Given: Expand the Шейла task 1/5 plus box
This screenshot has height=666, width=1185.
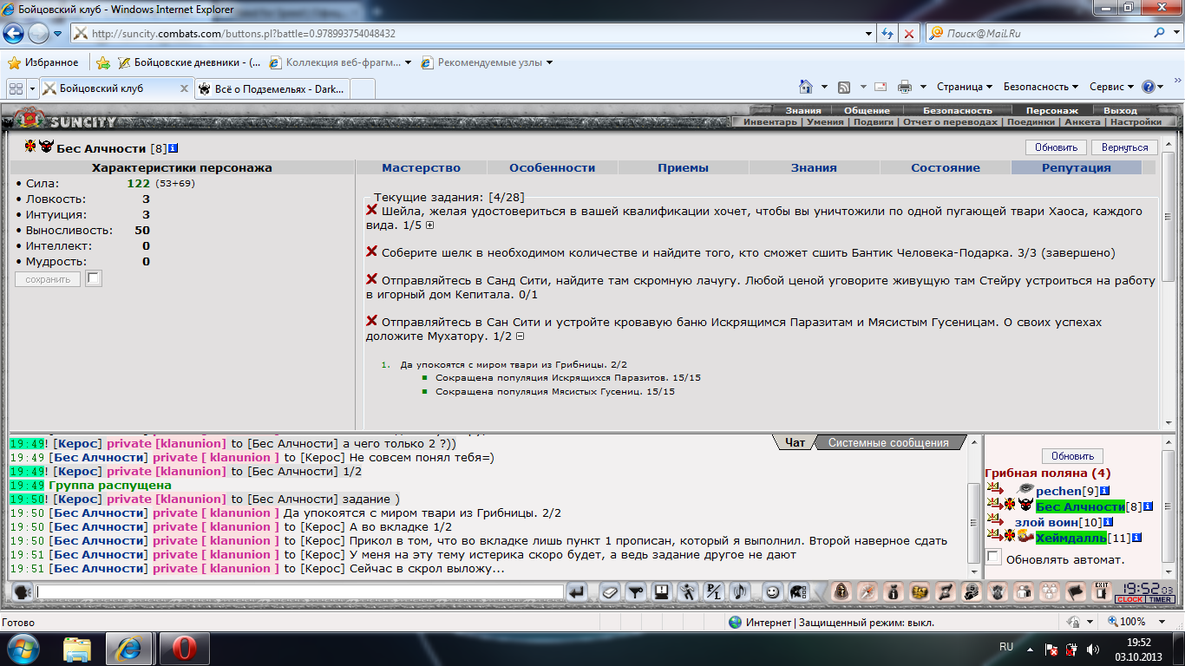Looking at the screenshot, I should pos(429,225).
